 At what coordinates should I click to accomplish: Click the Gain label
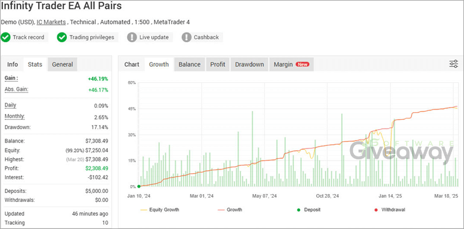tap(11, 79)
